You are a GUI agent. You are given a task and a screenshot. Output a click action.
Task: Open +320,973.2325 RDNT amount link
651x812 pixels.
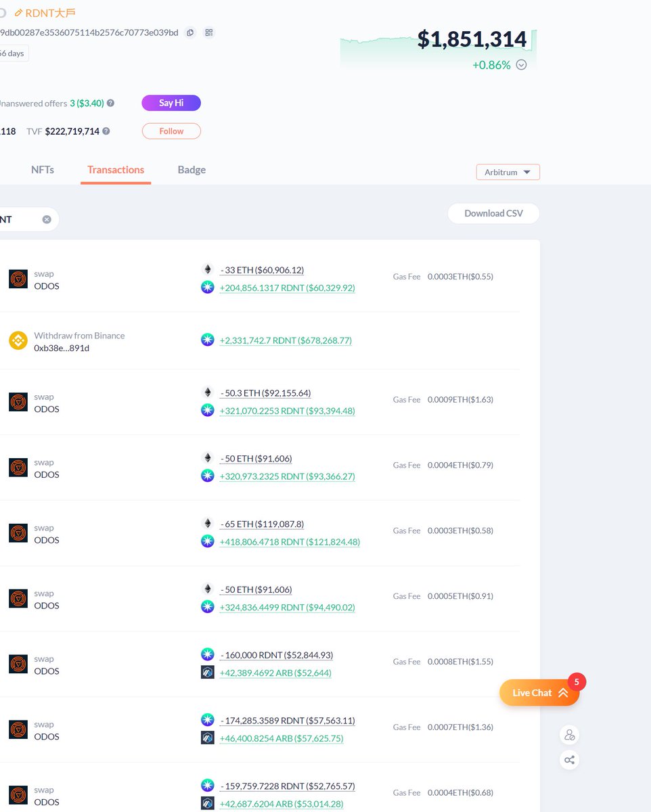[x=288, y=476]
